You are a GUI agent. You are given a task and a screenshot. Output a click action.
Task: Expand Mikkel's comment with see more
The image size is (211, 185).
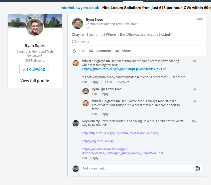(177, 77)
